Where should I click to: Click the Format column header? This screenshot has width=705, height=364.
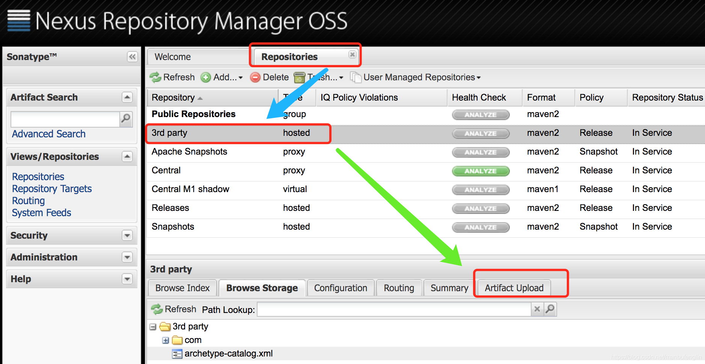(548, 98)
